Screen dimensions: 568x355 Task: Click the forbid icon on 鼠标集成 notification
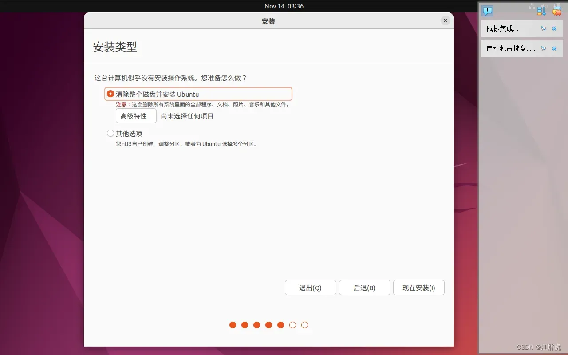(x=544, y=28)
